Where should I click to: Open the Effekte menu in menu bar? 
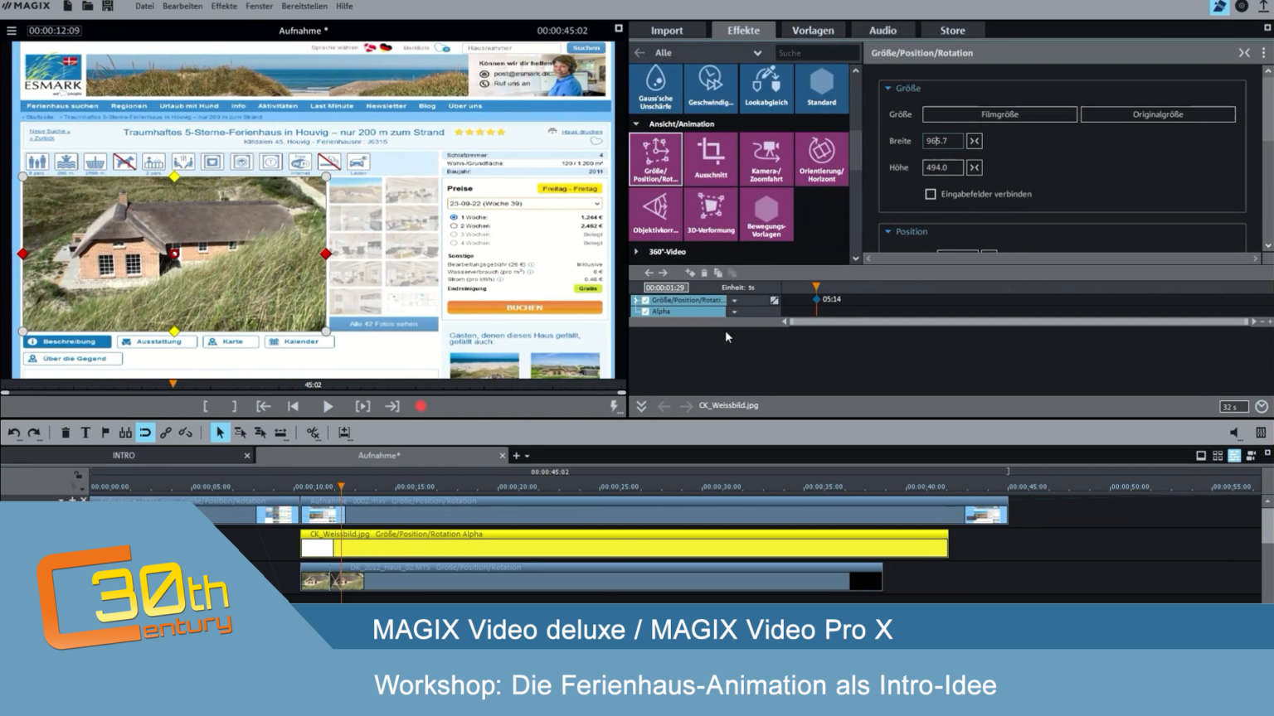tap(224, 6)
